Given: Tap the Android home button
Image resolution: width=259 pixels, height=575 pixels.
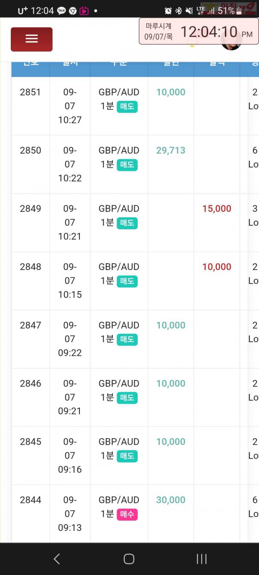Looking at the screenshot, I should pos(129,559).
